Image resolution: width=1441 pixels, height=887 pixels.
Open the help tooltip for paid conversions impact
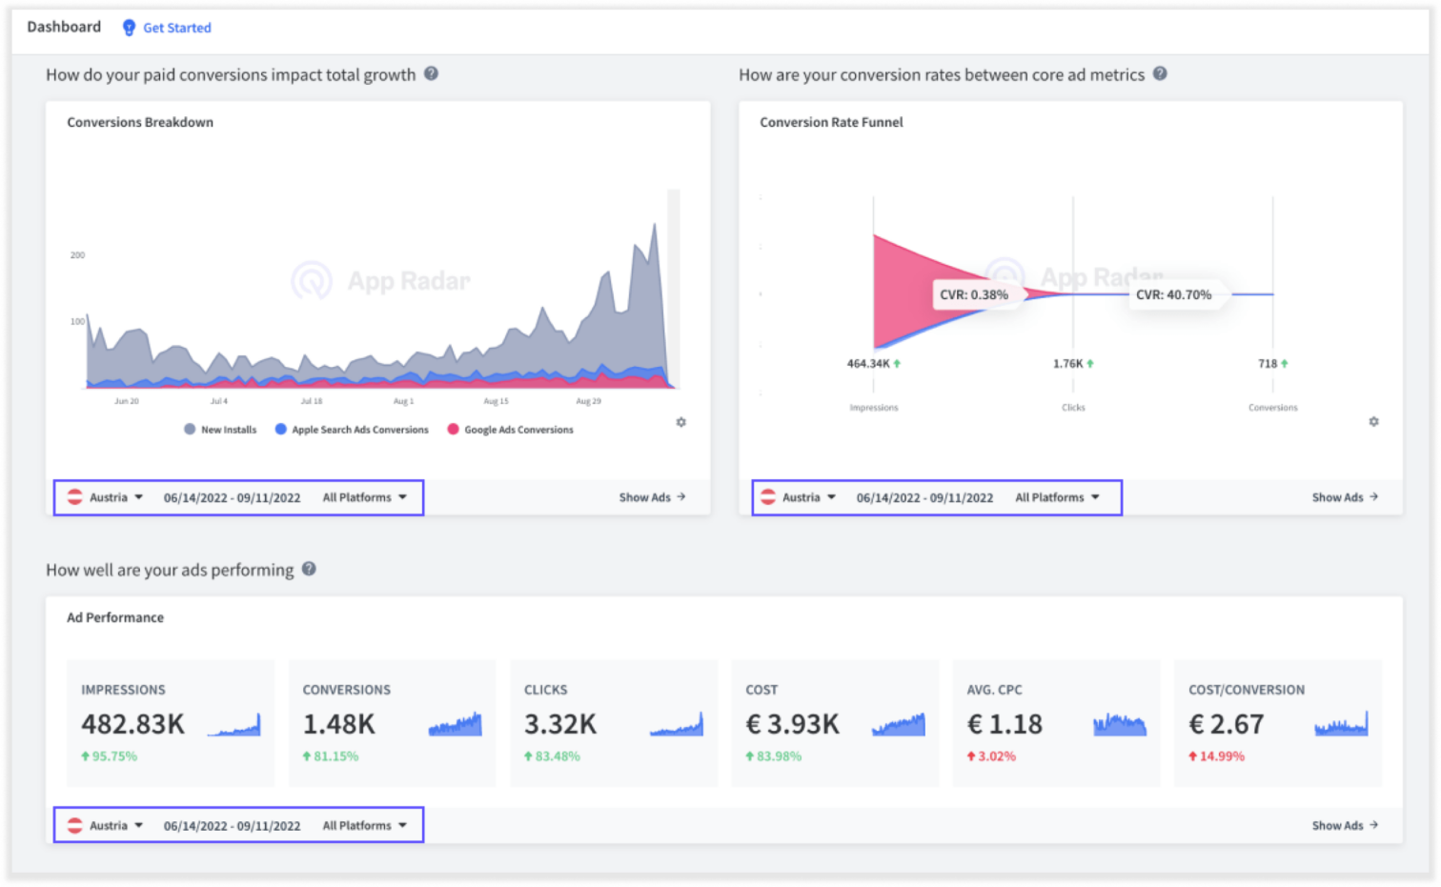point(432,74)
